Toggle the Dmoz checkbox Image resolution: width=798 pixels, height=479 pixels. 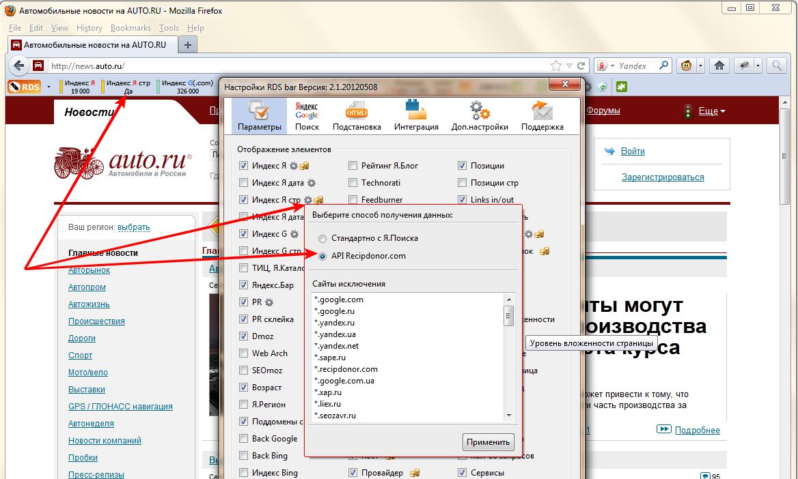tap(243, 336)
